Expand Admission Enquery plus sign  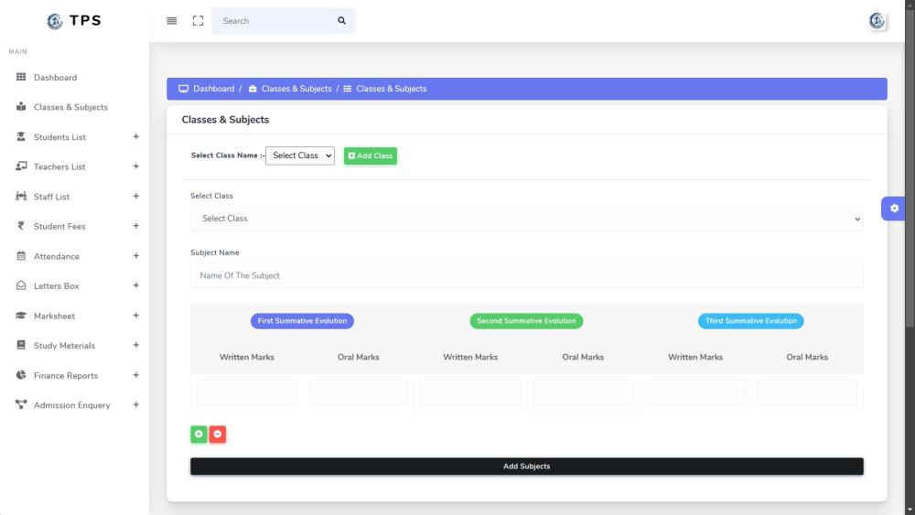click(x=136, y=404)
